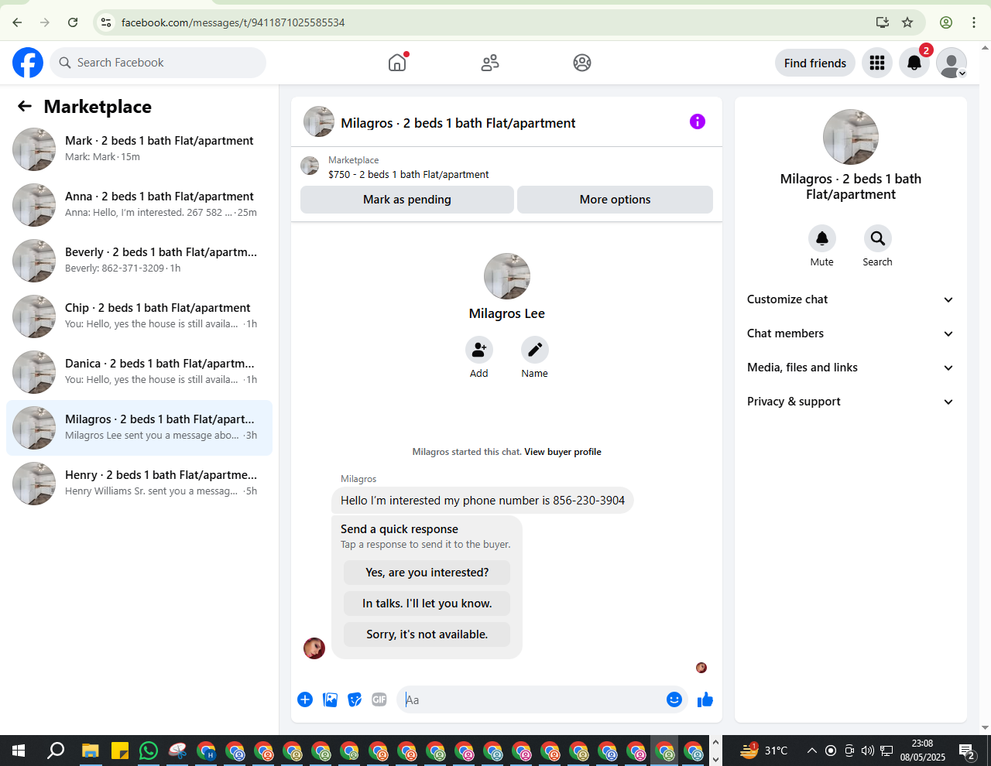Open the Friends icon in top navigation
The image size is (991, 766).
tap(490, 63)
